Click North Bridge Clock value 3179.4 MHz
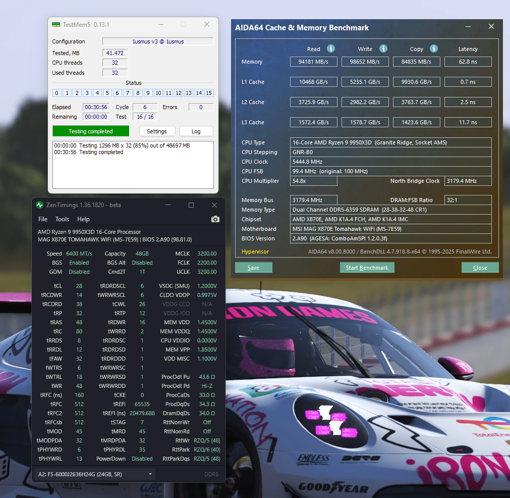This screenshot has height=498, width=510. pyautogui.click(x=468, y=181)
